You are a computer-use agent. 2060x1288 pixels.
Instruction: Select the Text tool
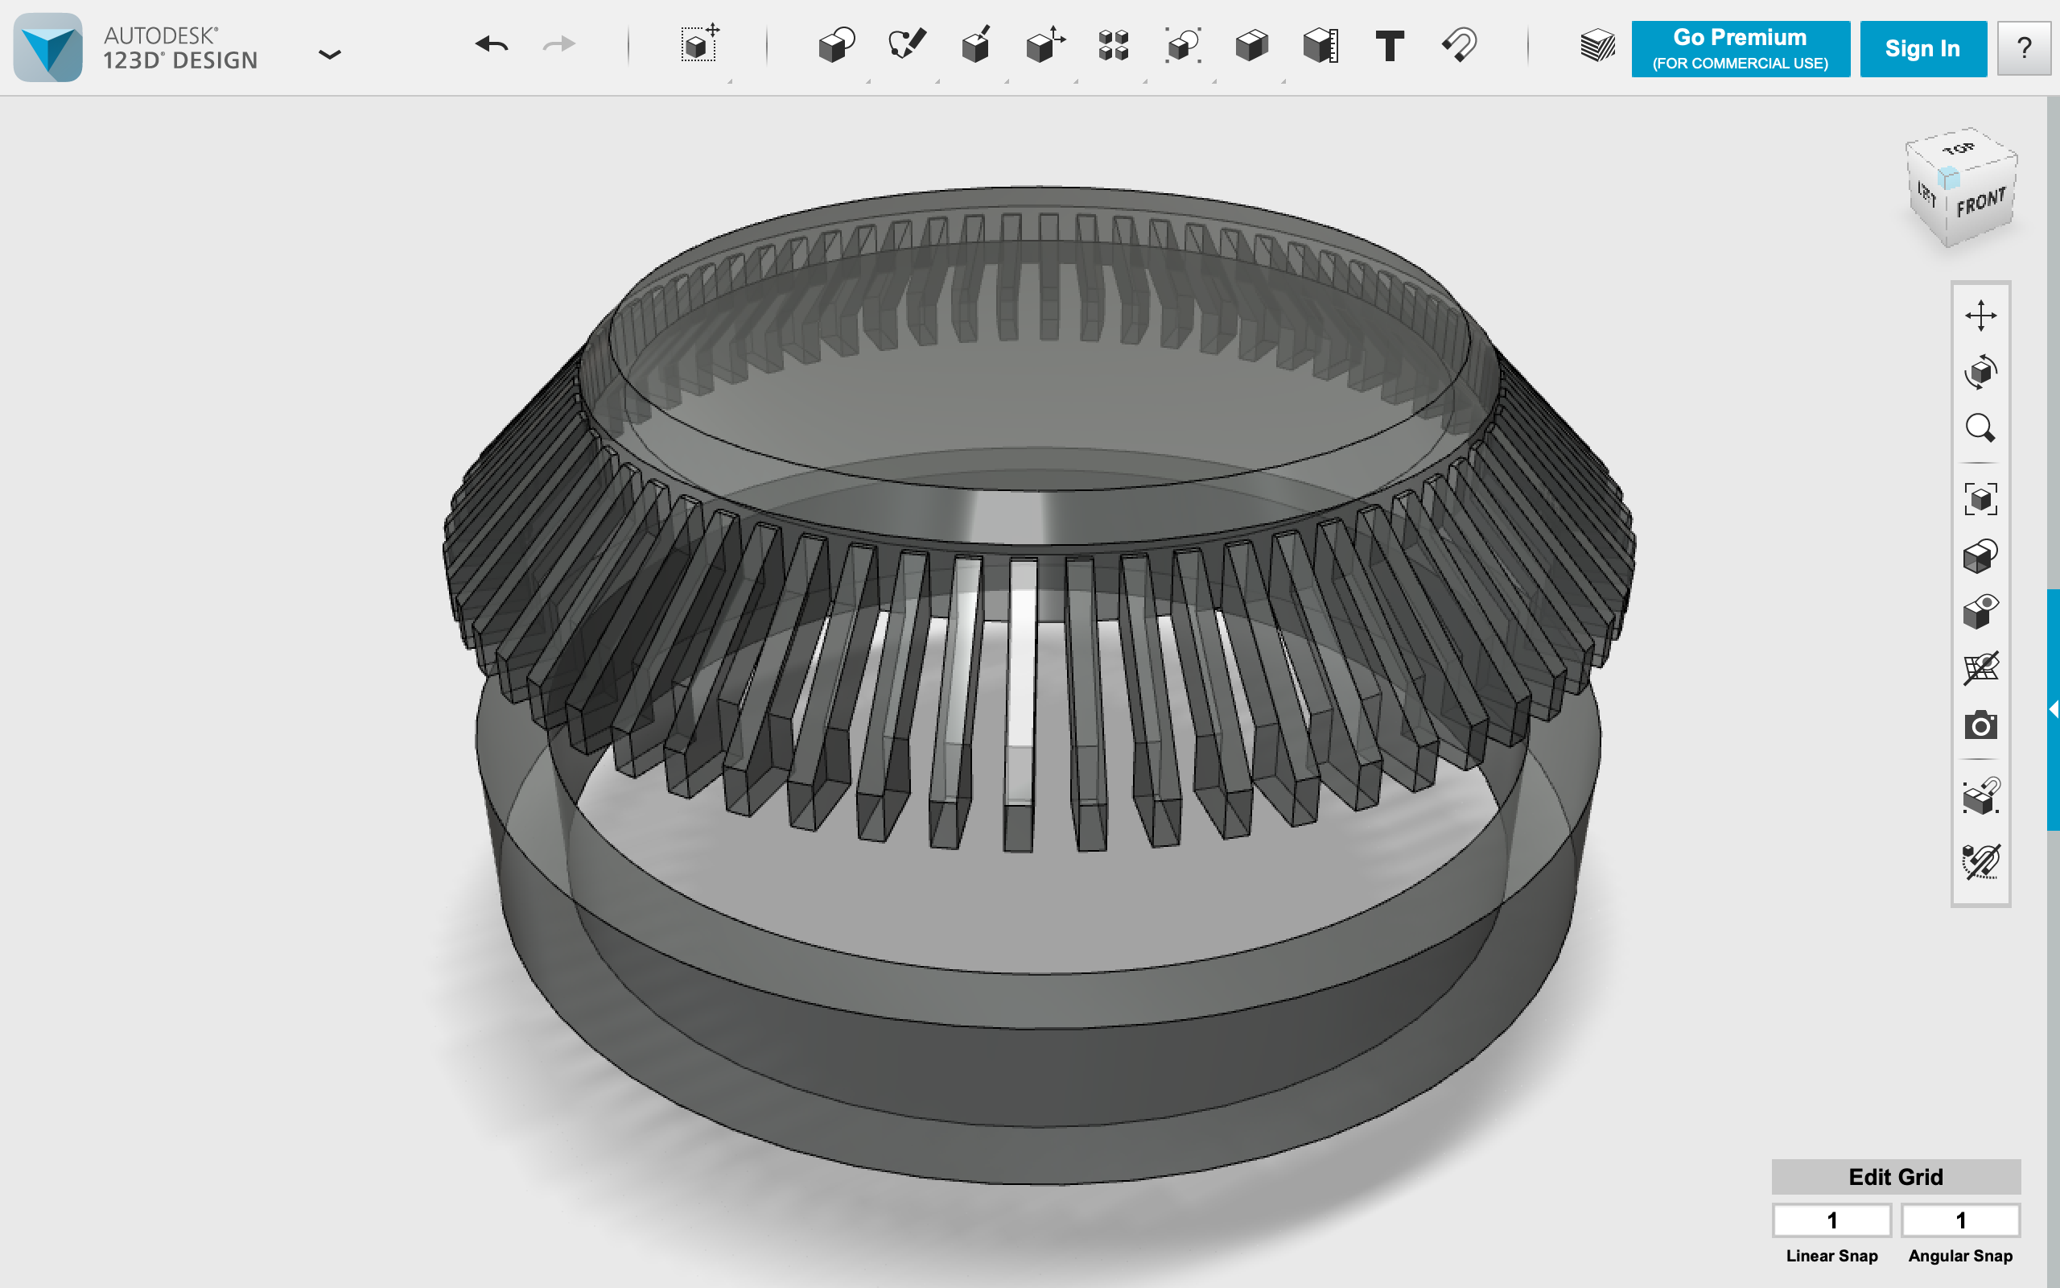click(x=1389, y=45)
